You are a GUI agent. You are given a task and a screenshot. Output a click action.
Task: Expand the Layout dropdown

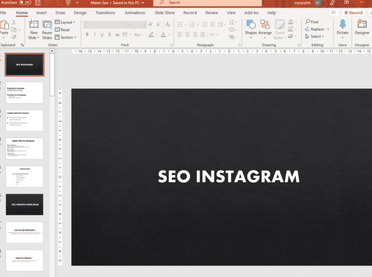coord(64,22)
